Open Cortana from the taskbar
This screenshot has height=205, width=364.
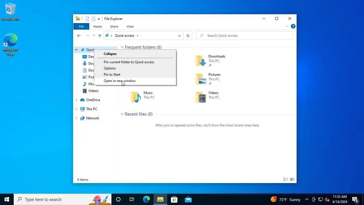pos(118,199)
